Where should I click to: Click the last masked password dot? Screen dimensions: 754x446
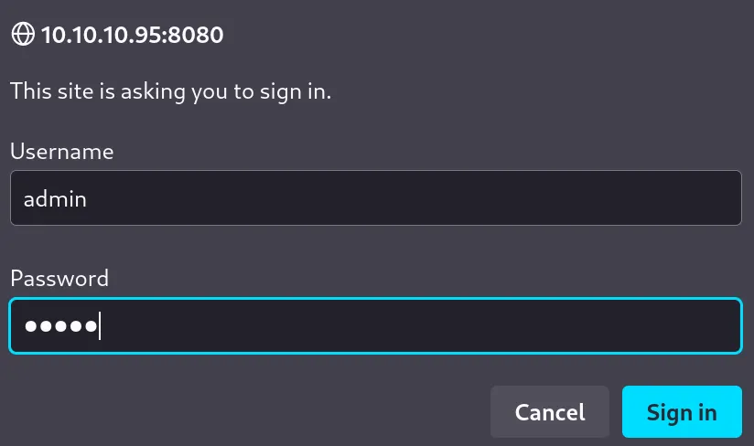point(90,325)
